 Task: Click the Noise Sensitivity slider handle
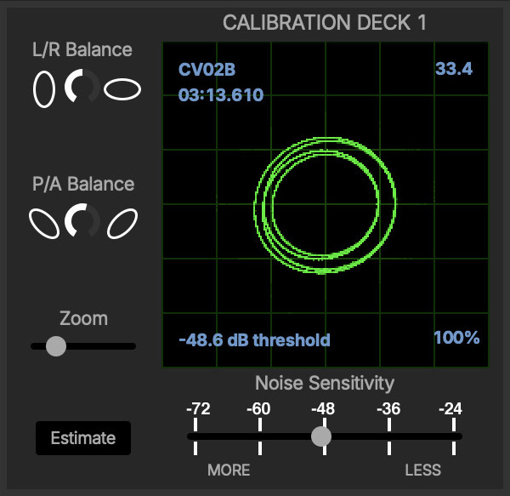pos(321,436)
